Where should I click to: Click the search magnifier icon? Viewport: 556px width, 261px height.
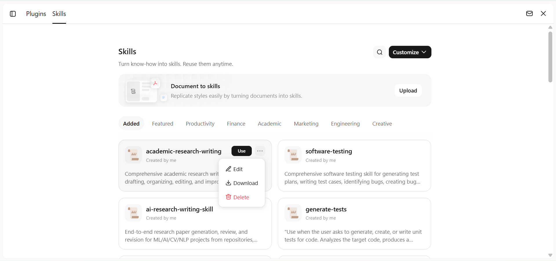pyautogui.click(x=380, y=52)
